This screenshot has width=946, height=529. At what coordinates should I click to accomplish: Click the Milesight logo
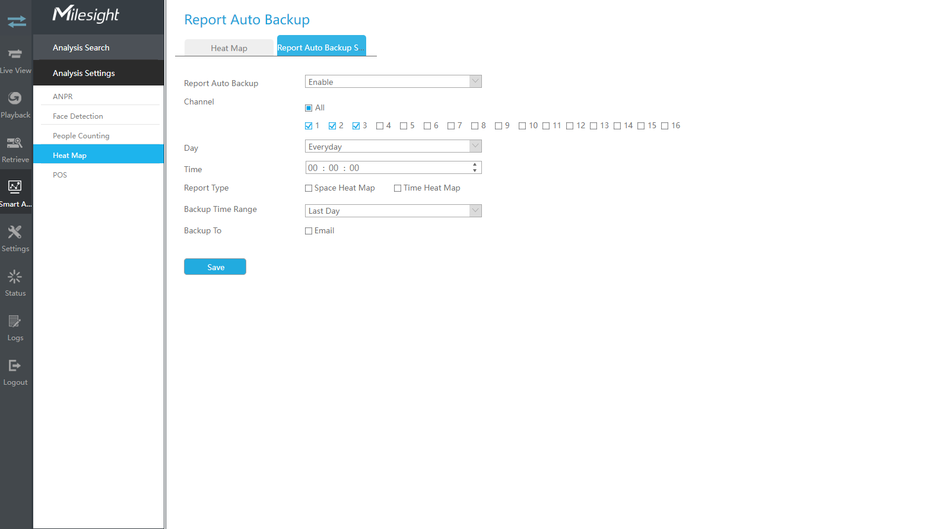(x=86, y=14)
